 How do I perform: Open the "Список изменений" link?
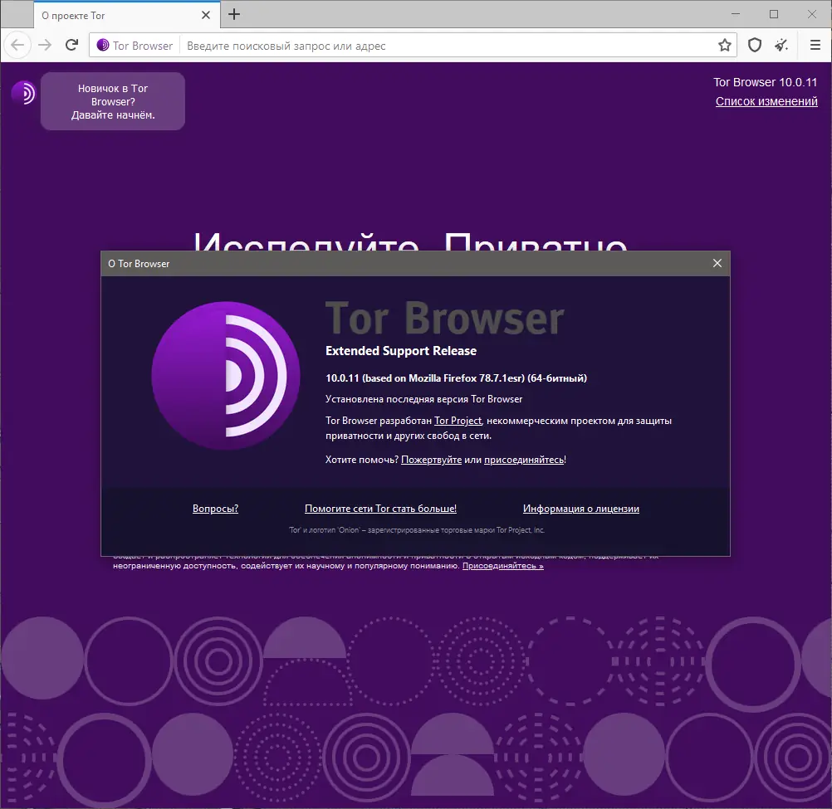(x=766, y=101)
